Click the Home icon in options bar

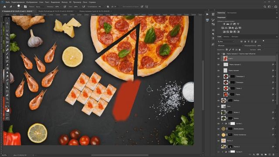point(5,7)
